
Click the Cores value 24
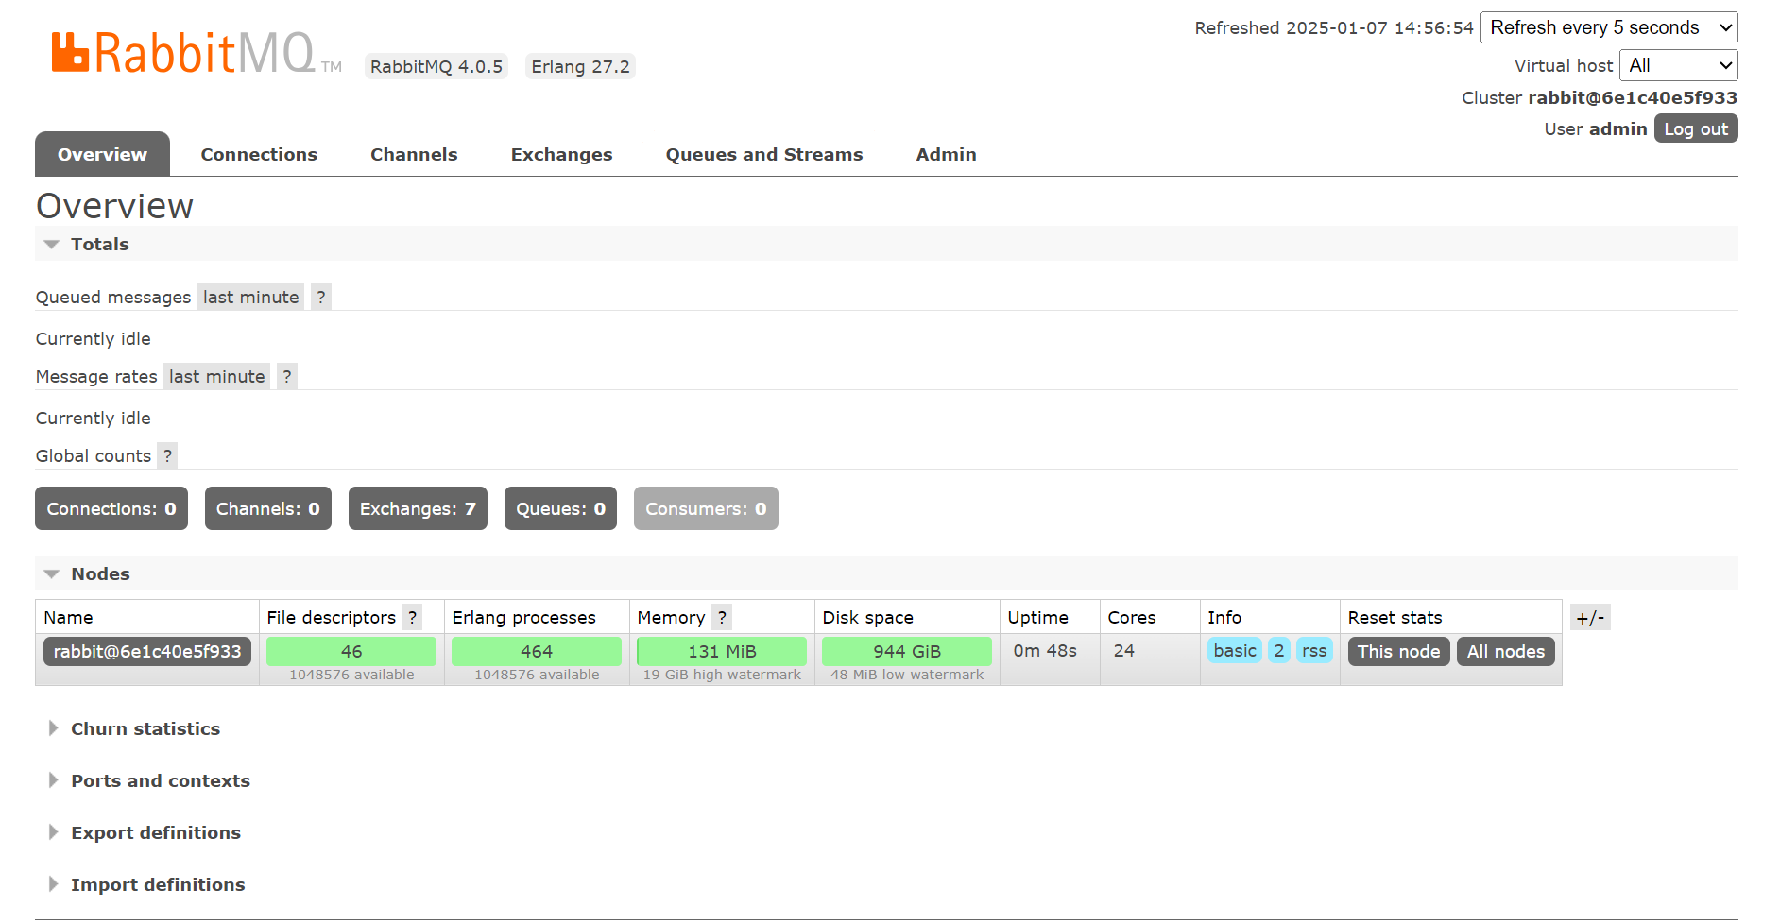tap(1123, 650)
